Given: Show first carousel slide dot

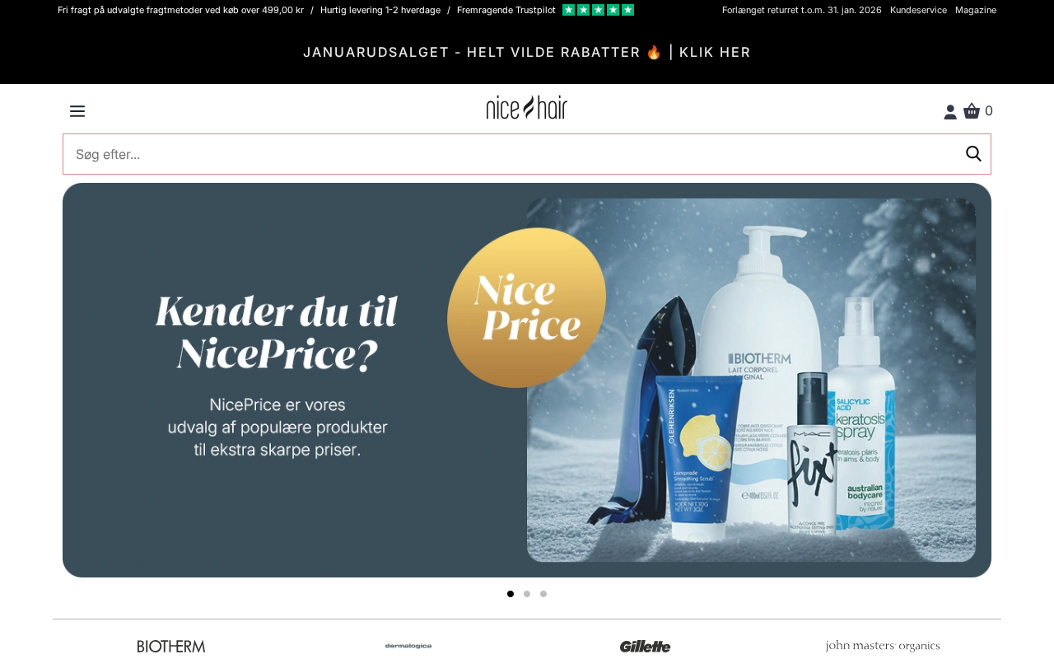Looking at the screenshot, I should click(511, 594).
